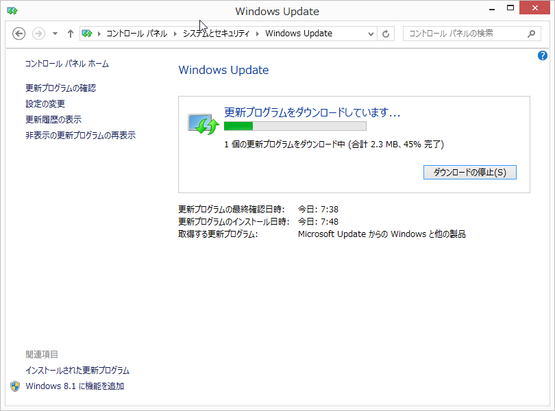Click the 関連項目 section label
Image resolution: width=555 pixels, height=411 pixels.
[x=42, y=354]
